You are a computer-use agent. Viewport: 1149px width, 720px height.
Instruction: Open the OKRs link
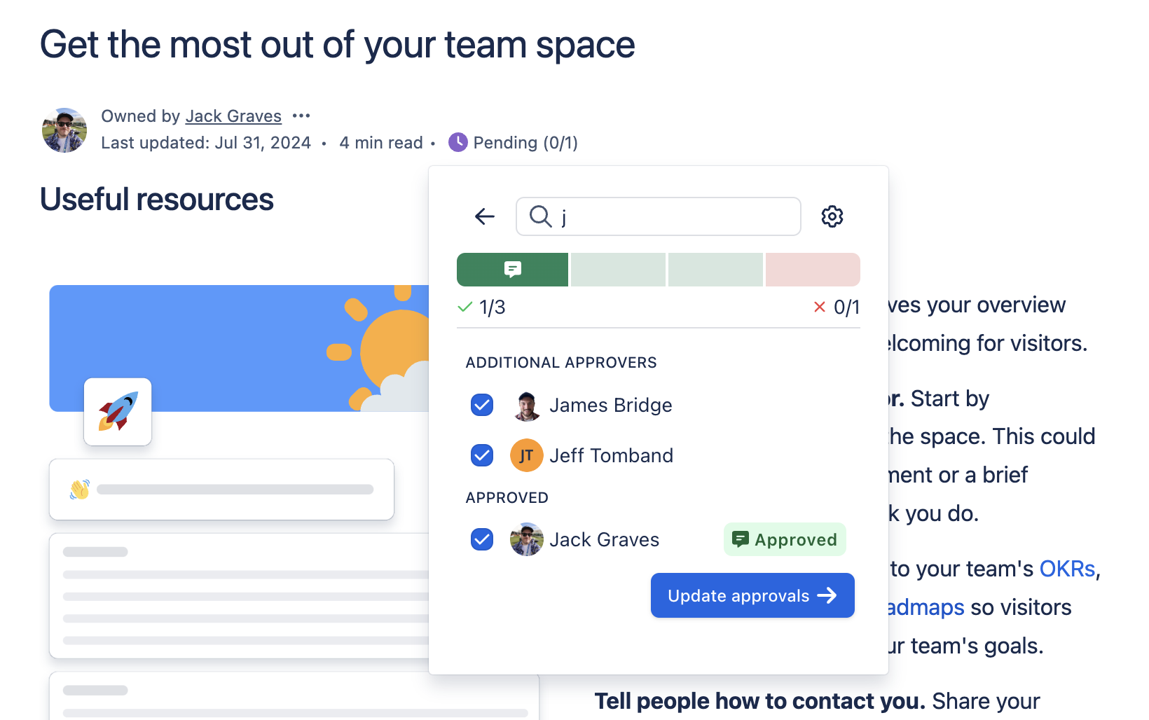(1067, 569)
